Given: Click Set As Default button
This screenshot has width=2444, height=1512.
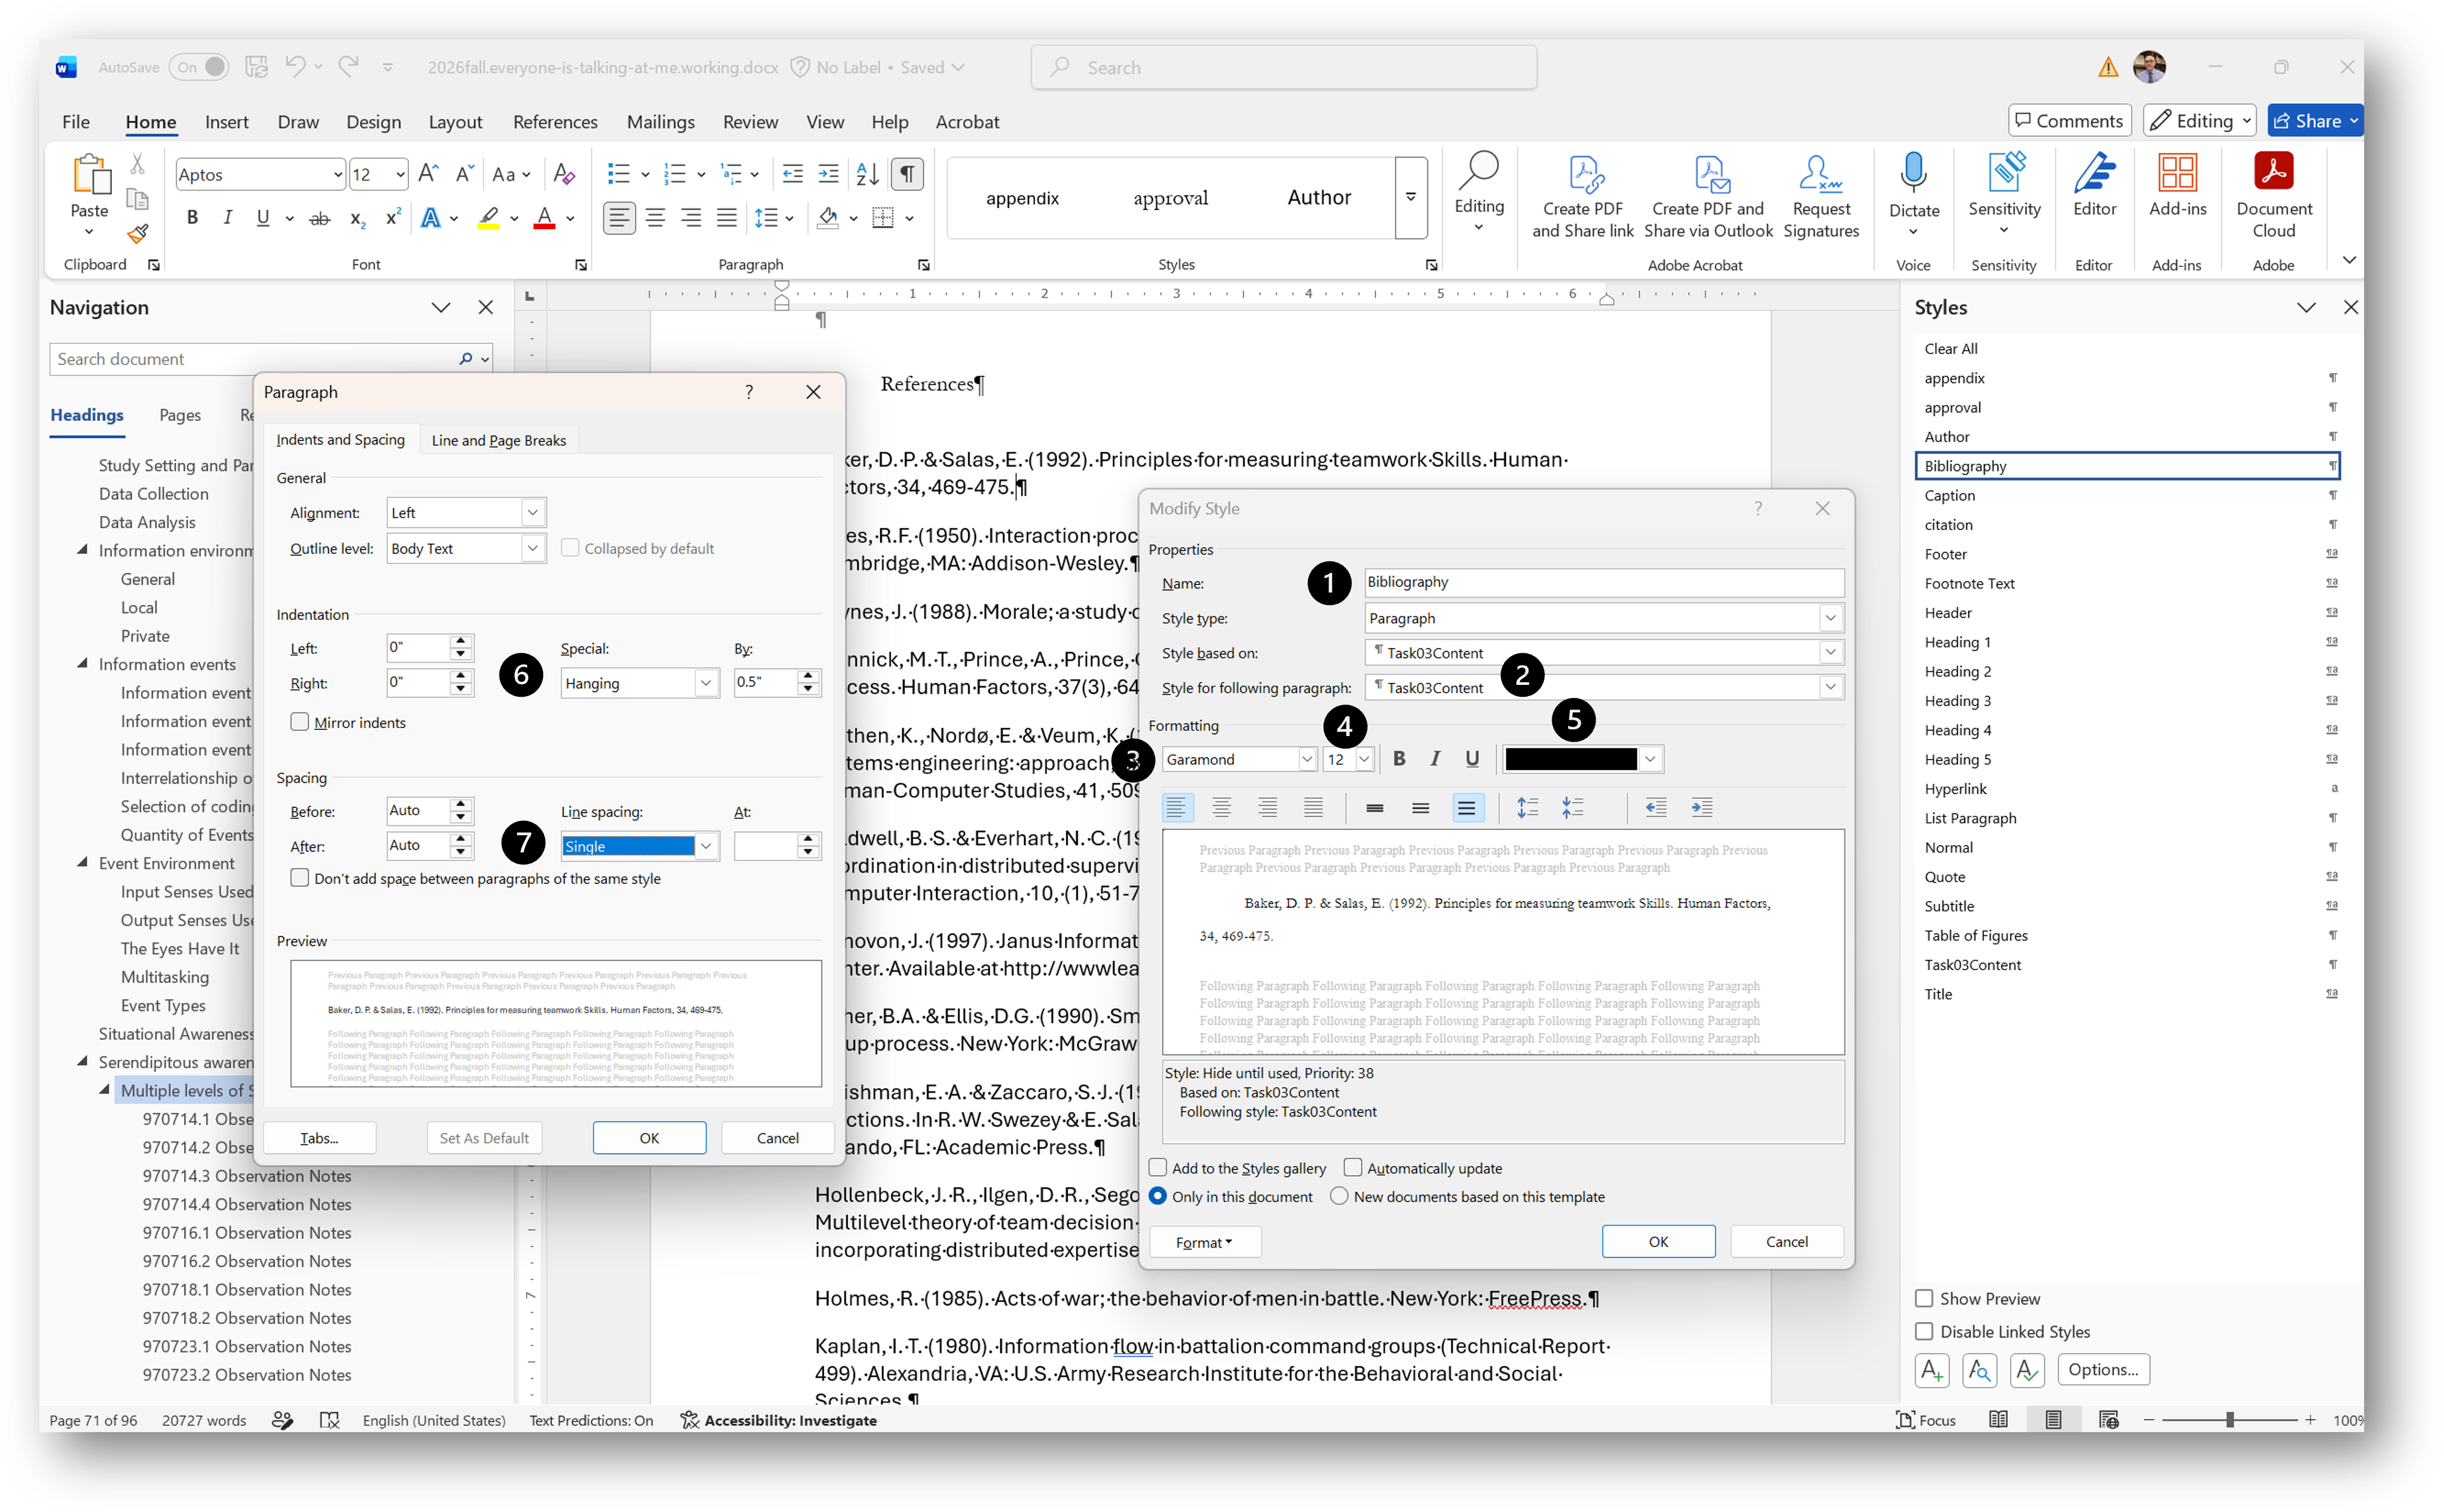Looking at the screenshot, I should (x=484, y=1138).
